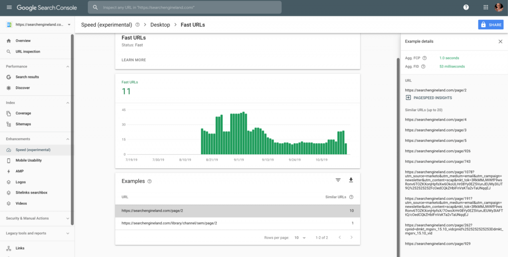Click the help question mark icon
Viewport: 508px width, 257px height.
coord(466,7)
